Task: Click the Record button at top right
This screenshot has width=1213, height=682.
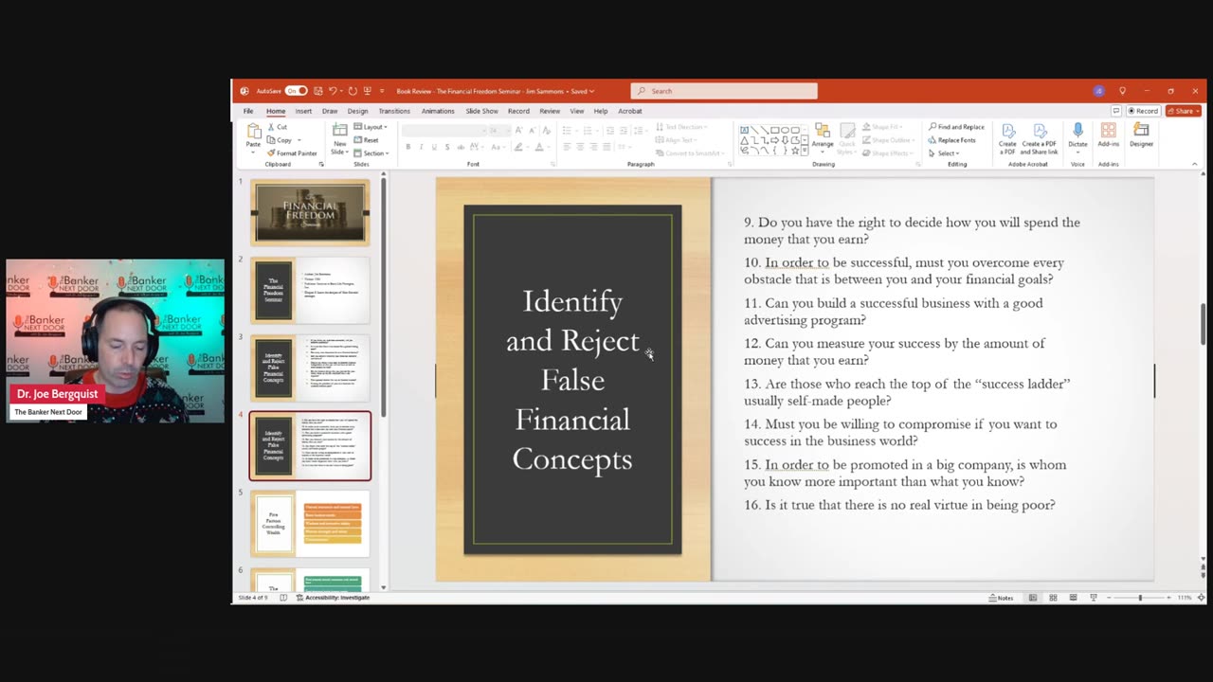Action: pyautogui.click(x=1143, y=111)
